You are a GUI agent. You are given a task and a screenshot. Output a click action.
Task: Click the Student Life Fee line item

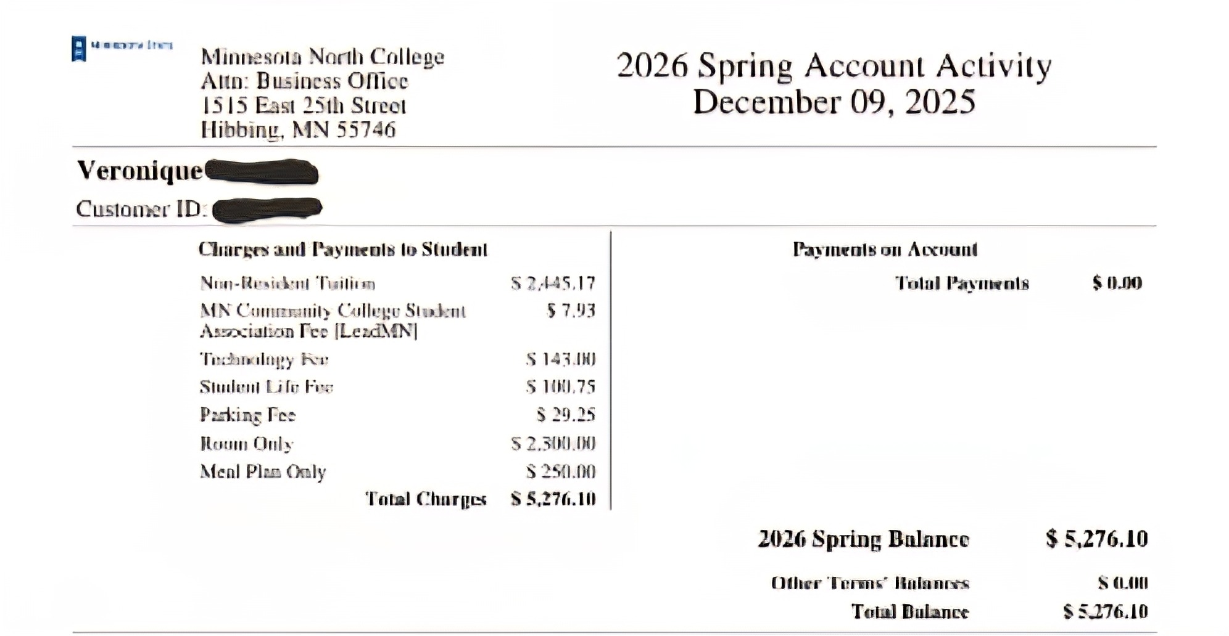click(x=266, y=387)
